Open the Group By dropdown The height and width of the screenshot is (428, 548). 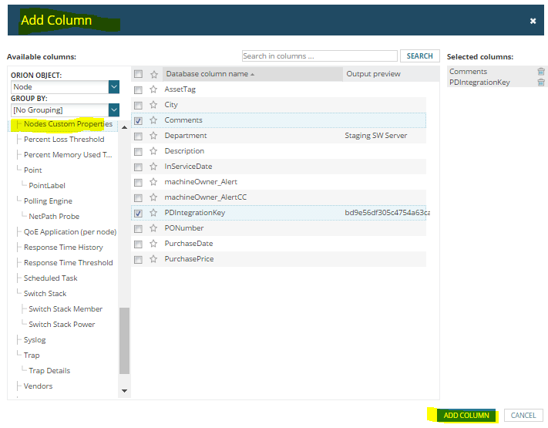coord(114,110)
